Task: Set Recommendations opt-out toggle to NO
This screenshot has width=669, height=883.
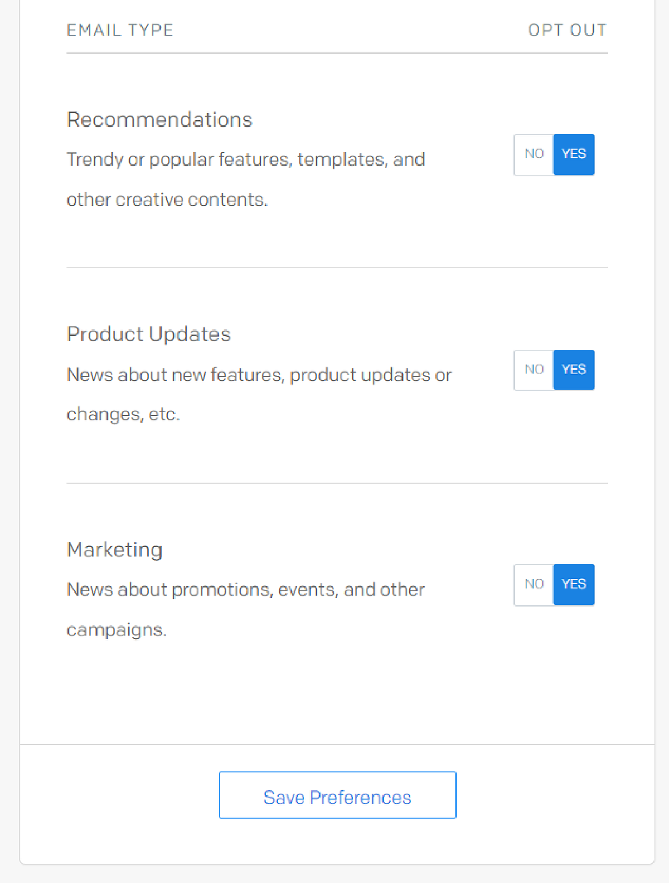Action: pyautogui.click(x=534, y=154)
